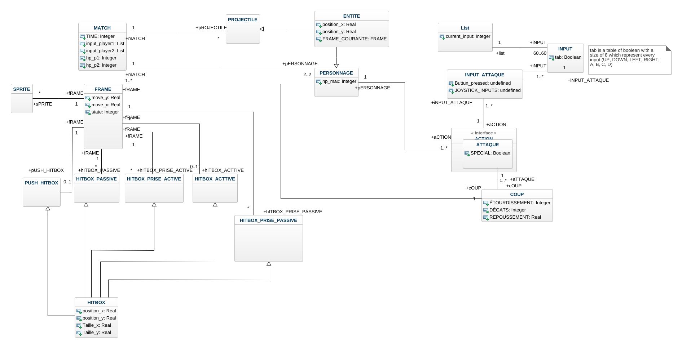Click the icon next to Taille_x: Real
682x348 pixels.
(x=79, y=326)
